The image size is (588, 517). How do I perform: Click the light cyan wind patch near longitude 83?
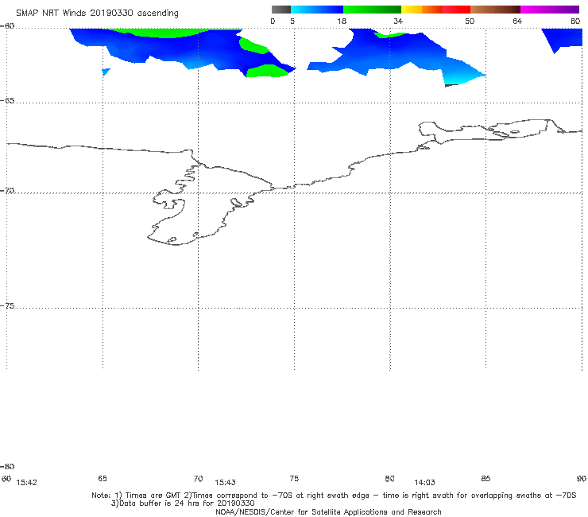(x=459, y=78)
